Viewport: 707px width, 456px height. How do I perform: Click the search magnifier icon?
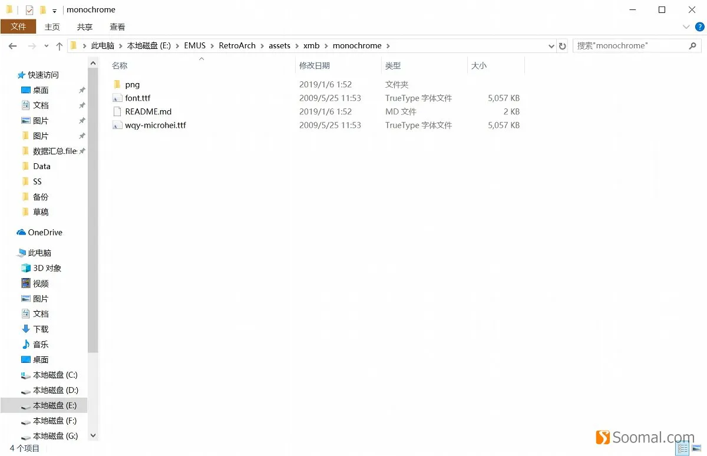[693, 45]
